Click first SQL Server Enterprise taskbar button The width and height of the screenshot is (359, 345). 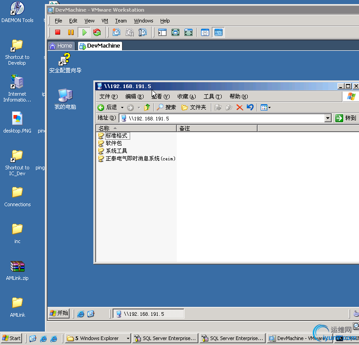(x=165, y=338)
